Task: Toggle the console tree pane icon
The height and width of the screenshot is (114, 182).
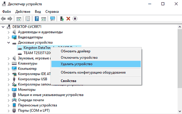Action: [19, 19]
